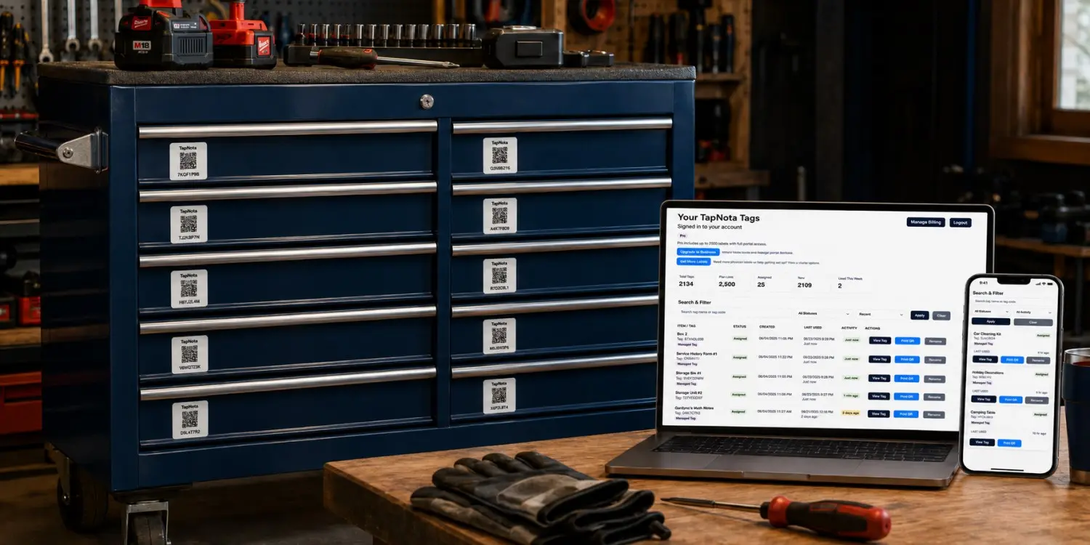The height and width of the screenshot is (545, 1090).
Task: Select the Storage Bin #1 item name
Action: [x=688, y=374]
